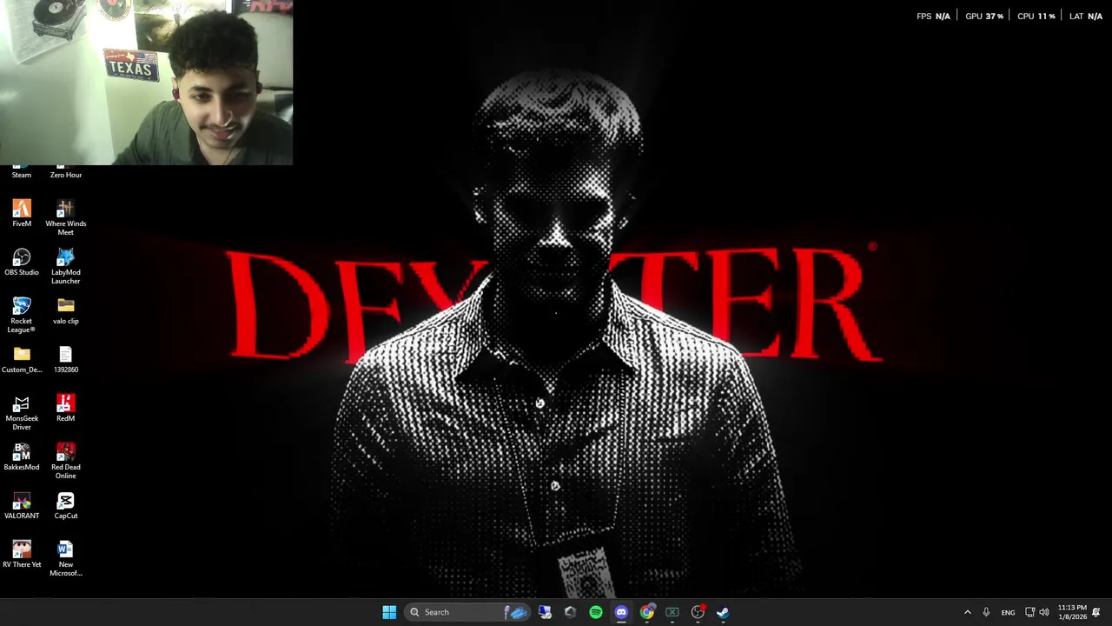
Task: Open Steam from the taskbar
Action: pos(723,612)
